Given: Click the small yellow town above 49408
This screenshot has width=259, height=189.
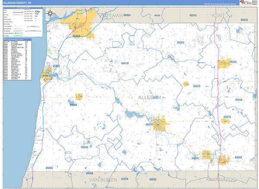Looking at the screenshot, I should [79, 97].
